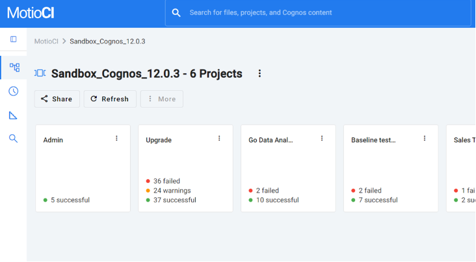Image resolution: width=476 pixels, height=262 pixels.
Task: Focus the search files and projects field
Action: (x=318, y=13)
